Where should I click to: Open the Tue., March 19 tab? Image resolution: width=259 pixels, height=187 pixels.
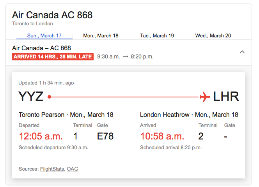[157, 36]
